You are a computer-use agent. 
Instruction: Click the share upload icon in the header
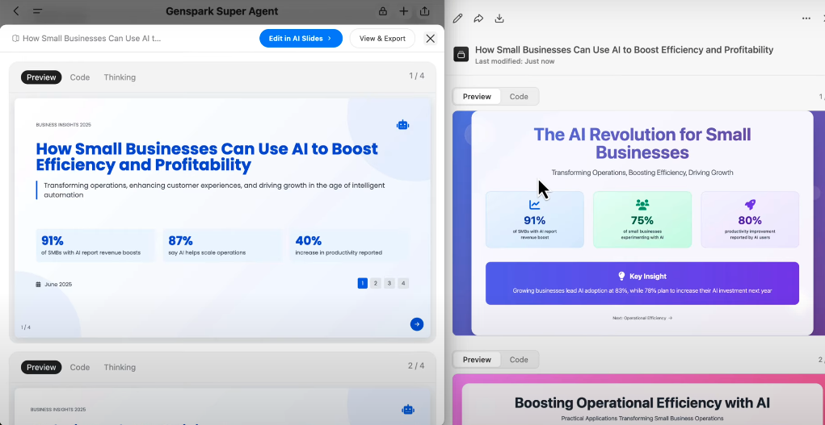424,11
